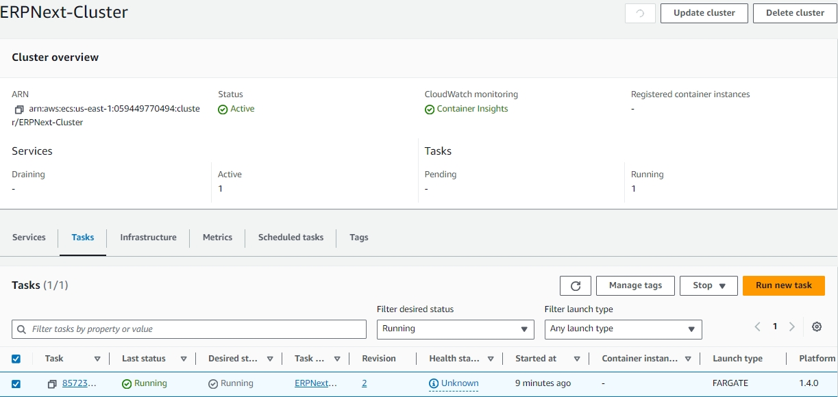Click the Update cluster button
Screen dimensions: 838x397
pos(704,13)
